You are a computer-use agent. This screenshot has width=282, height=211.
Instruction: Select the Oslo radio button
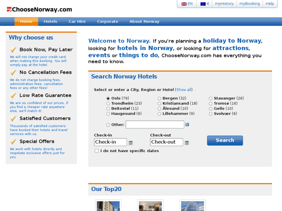108,98
